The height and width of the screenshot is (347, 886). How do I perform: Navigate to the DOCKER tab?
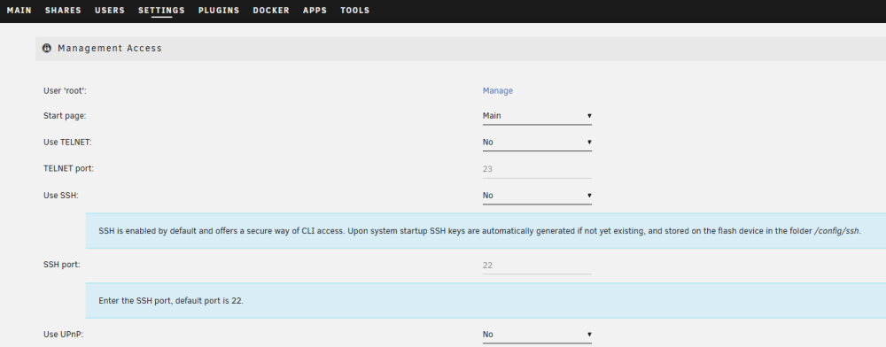click(271, 11)
